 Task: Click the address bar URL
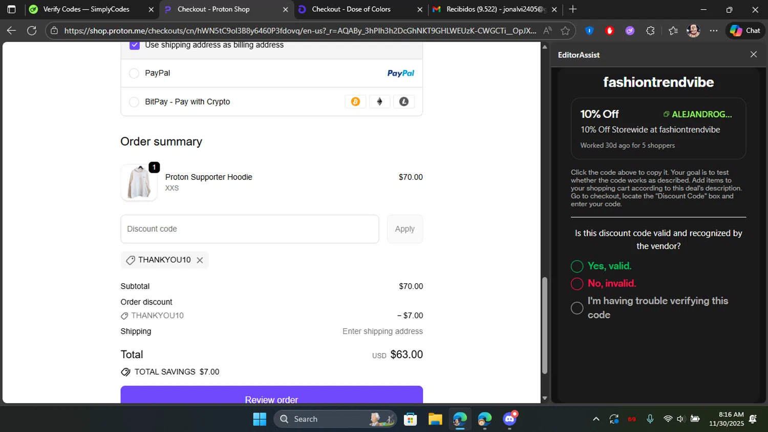(300, 31)
